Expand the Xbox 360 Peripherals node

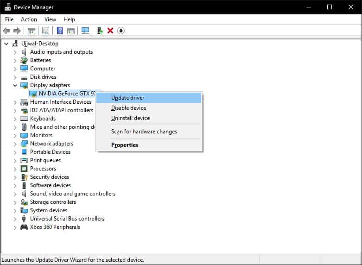[x=15, y=227]
